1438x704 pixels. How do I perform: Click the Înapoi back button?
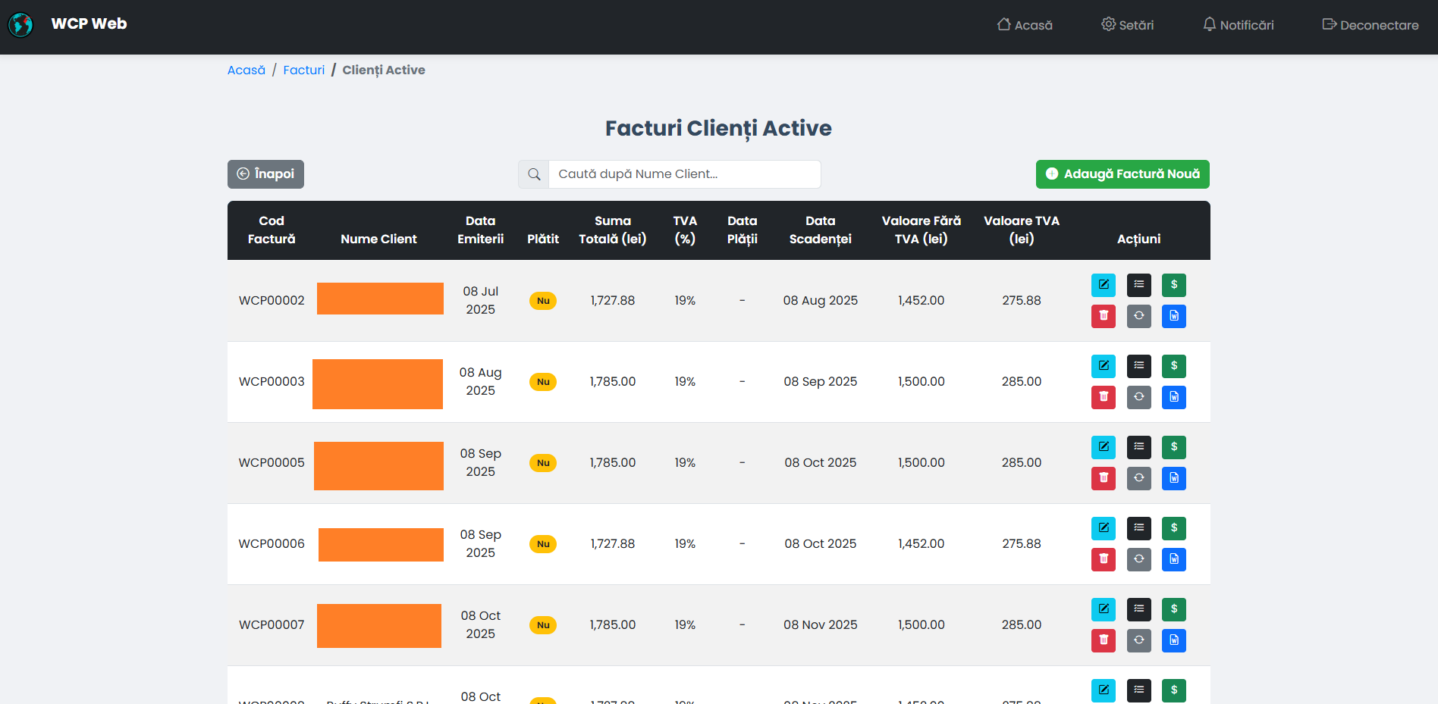[265, 174]
